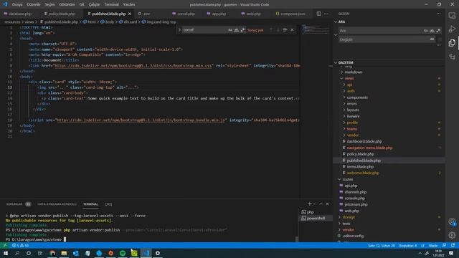Toggle search details three-dots button
The height and width of the screenshot is (258, 459).
pos(438,45)
